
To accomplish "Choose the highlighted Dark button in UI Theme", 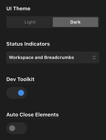I will 75,22.
